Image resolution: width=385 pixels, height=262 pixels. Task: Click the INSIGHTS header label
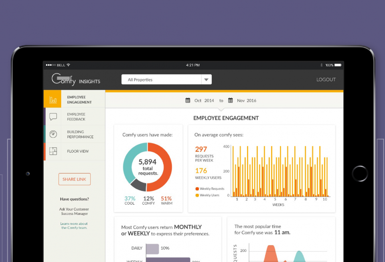coord(89,81)
